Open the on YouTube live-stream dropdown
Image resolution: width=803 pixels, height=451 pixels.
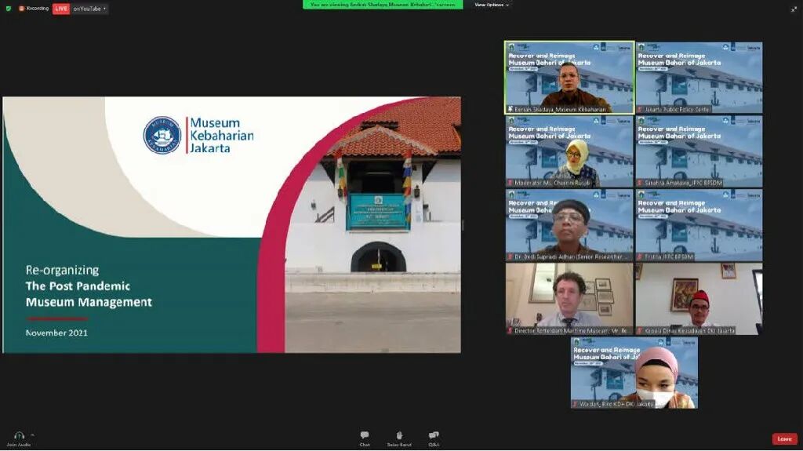[x=89, y=9]
